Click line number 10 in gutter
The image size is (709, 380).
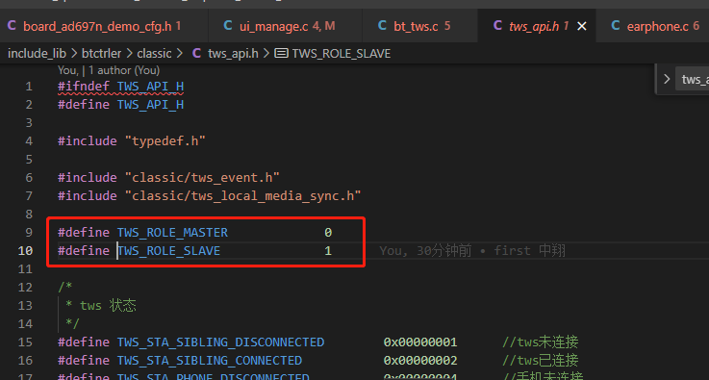pyautogui.click(x=25, y=251)
